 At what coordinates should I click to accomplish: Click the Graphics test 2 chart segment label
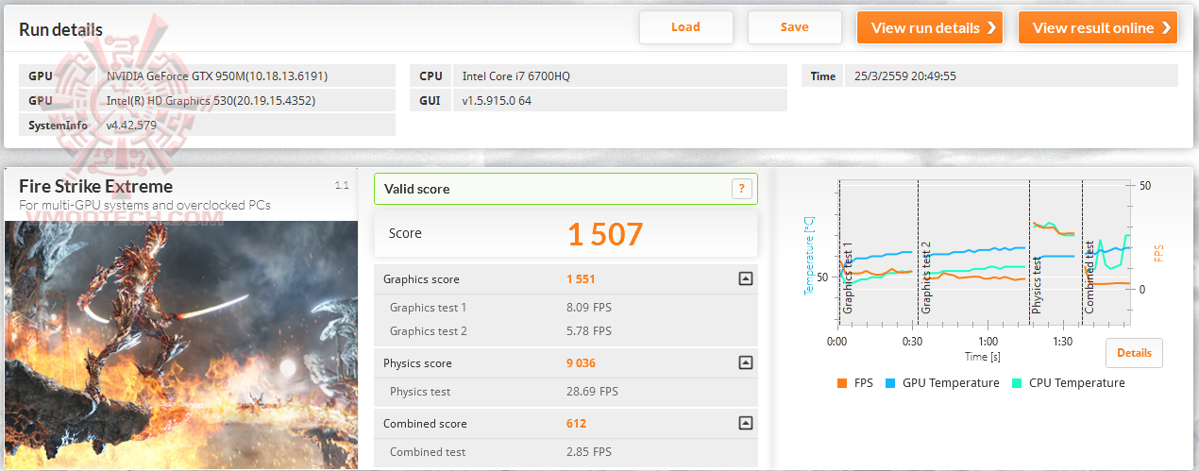click(x=926, y=279)
